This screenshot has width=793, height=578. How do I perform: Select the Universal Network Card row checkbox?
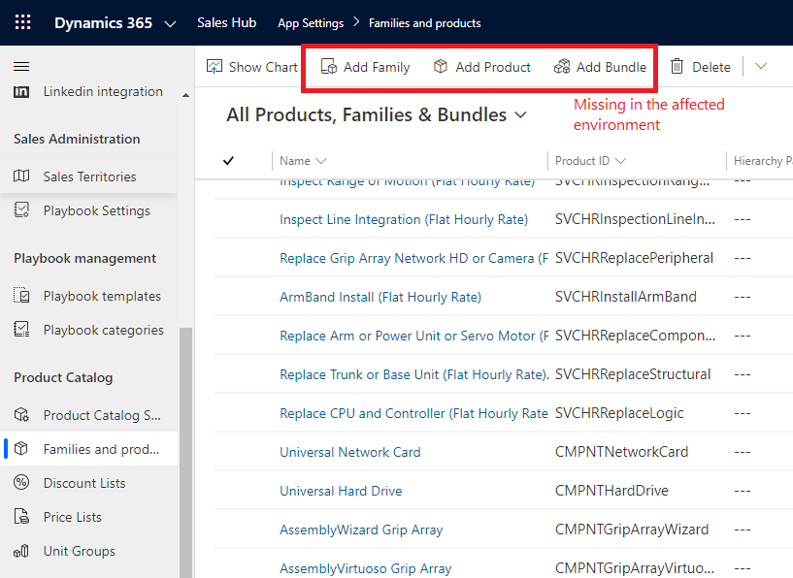click(x=229, y=452)
